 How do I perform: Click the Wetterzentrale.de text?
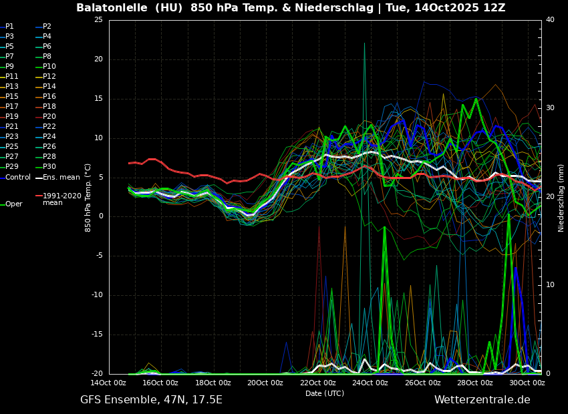tap(482, 400)
